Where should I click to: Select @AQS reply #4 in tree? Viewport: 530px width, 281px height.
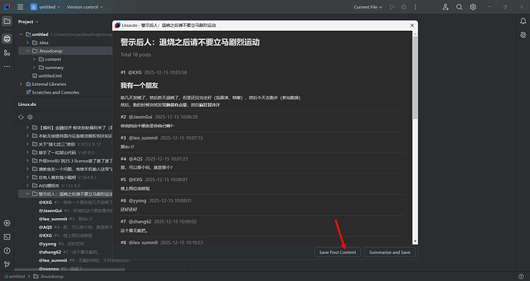(x=75, y=227)
